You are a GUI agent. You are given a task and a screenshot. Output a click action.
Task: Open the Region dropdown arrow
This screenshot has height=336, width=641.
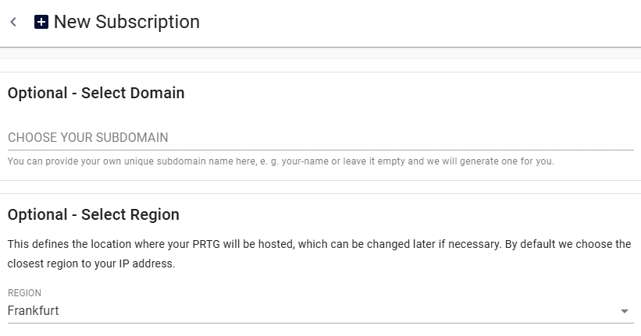tap(625, 311)
